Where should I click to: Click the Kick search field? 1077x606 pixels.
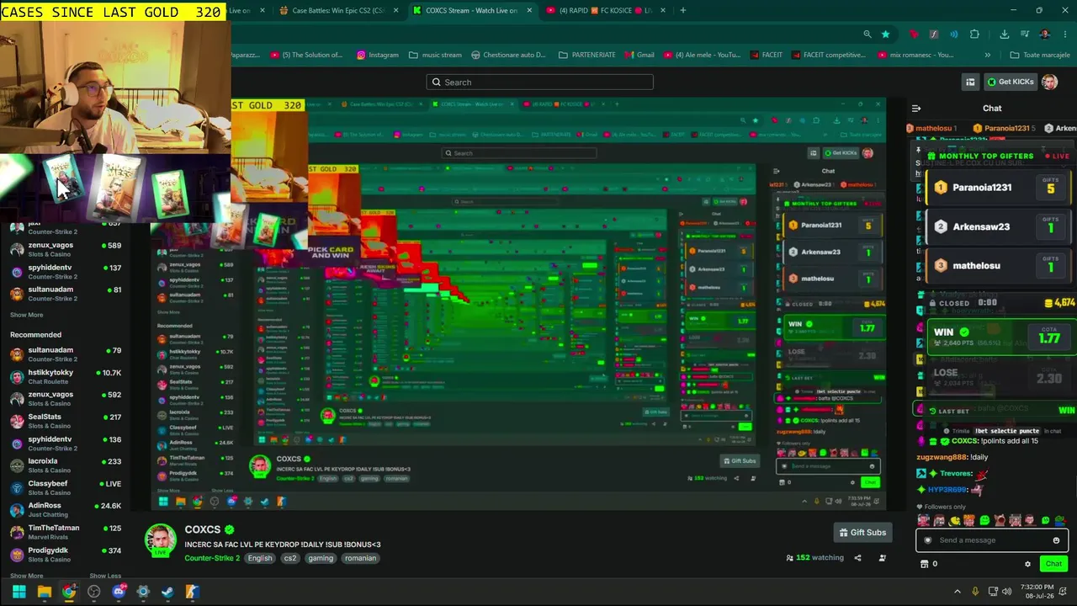pos(539,82)
